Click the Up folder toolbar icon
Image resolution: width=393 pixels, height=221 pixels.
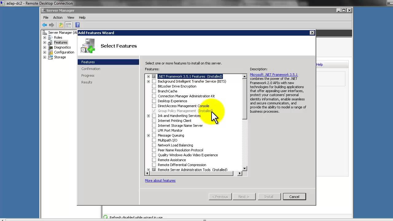61,25
